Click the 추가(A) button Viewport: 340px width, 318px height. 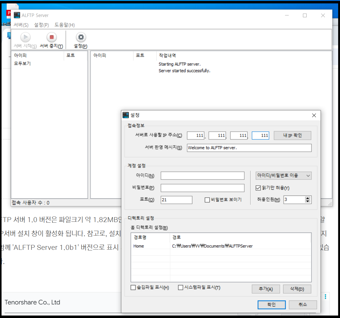266,289
